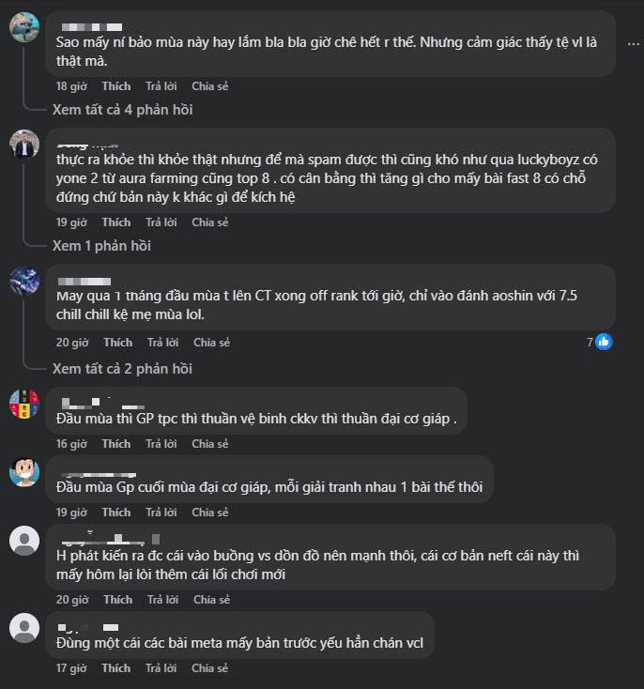Like the 18 giờ comment with "Thích"
The width and height of the screenshot is (644, 689).
(x=116, y=86)
